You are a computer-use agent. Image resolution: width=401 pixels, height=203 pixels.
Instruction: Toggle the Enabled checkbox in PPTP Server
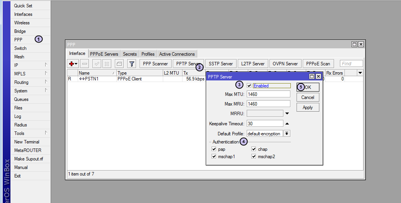click(x=249, y=86)
